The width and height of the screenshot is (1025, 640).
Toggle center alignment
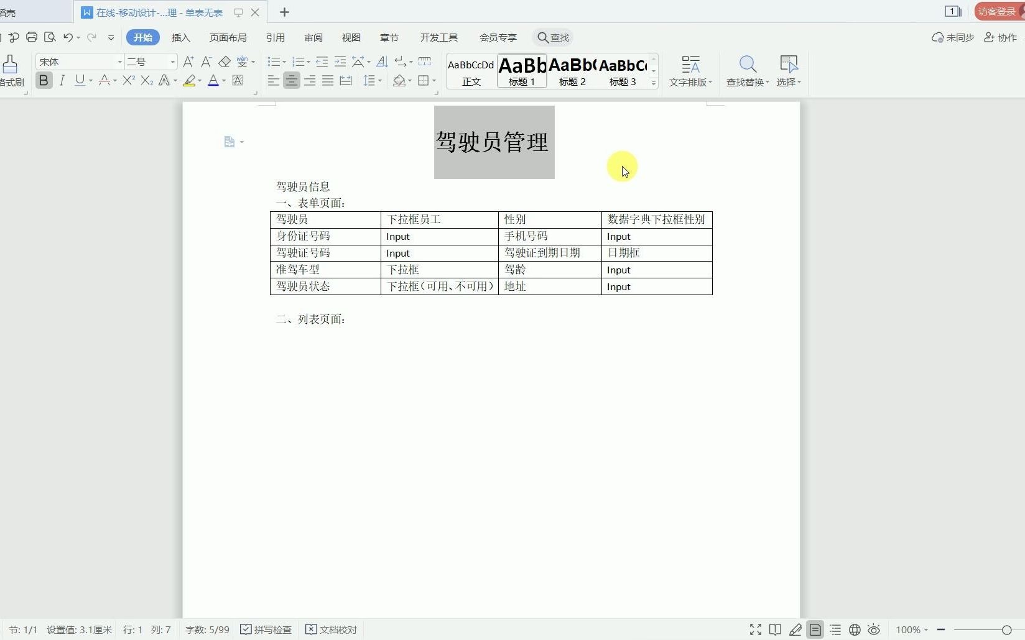(291, 80)
